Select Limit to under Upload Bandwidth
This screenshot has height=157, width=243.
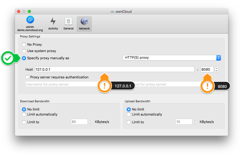point(129,122)
